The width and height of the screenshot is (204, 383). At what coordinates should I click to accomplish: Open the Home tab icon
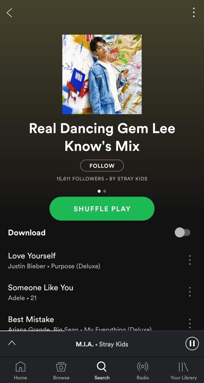click(x=20, y=371)
